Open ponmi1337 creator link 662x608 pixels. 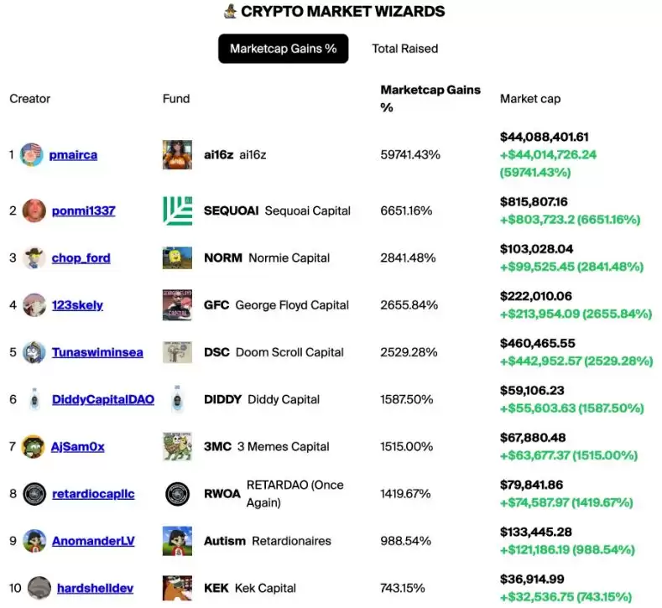83,210
